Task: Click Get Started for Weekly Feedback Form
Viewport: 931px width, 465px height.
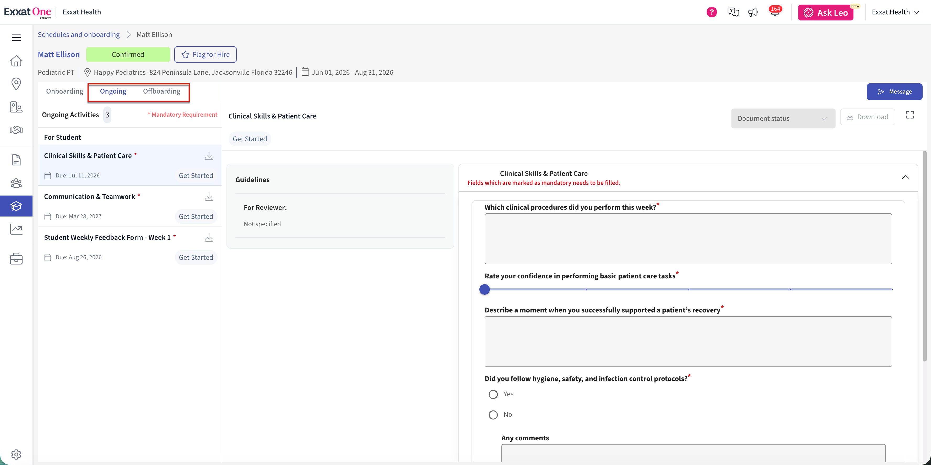Action: tap(196, 257)
